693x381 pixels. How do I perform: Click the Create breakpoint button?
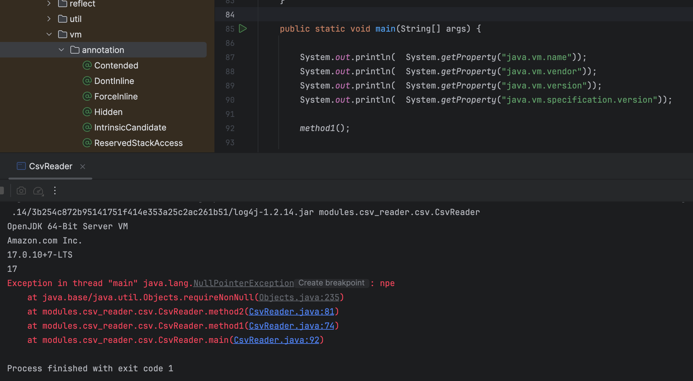click(331, 283)
